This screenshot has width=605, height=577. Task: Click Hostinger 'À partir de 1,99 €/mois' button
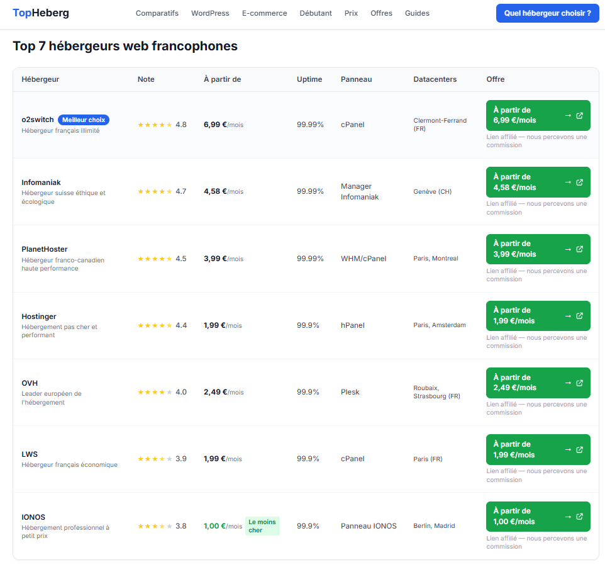(x=538, y=316)
